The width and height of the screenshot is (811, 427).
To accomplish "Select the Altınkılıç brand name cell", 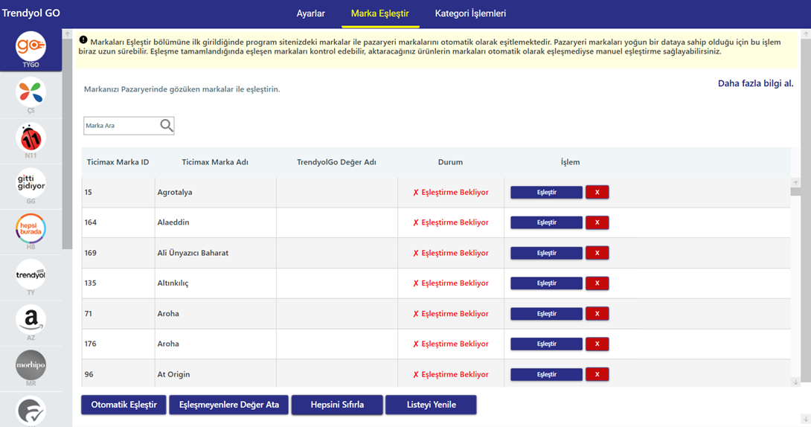I will pos(215,283).
